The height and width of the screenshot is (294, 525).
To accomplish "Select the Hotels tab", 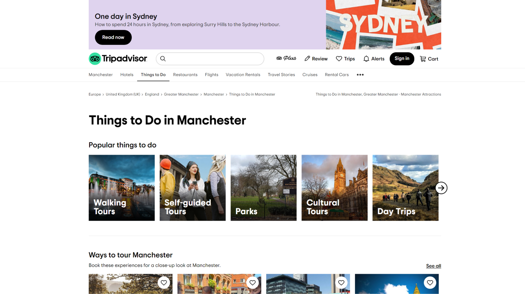I will [127, 75].
